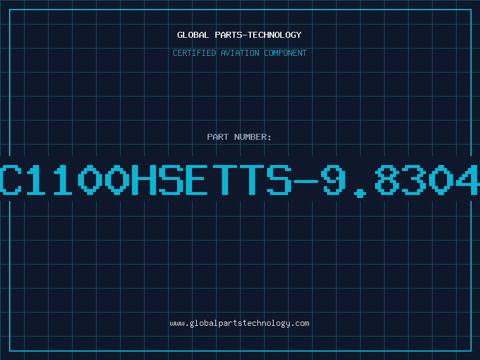This screenshot has width=480, height=360.
Task: Click the CERTIFIED AVIATION COMPONENT subtitle
Action: point(239,53)
